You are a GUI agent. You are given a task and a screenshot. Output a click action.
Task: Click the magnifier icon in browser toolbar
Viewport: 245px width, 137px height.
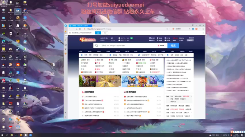tap(190, 29)
